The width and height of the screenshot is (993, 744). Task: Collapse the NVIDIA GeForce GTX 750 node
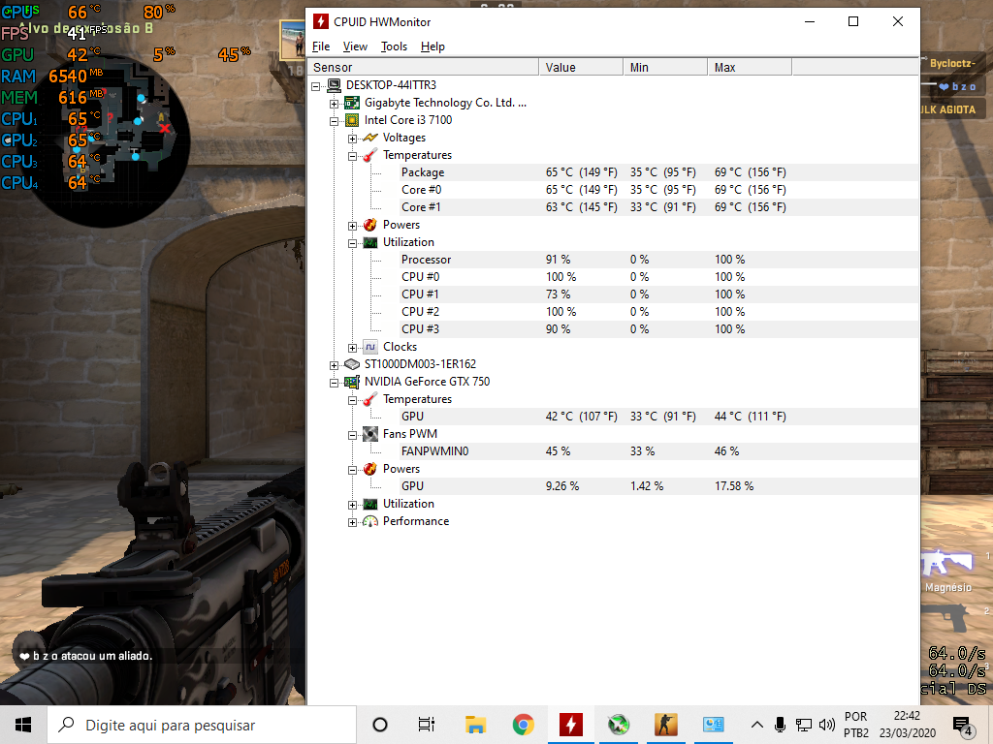pos(335,383)
